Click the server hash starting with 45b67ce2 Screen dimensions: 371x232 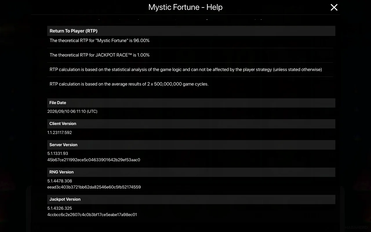(x=94, y=160)
